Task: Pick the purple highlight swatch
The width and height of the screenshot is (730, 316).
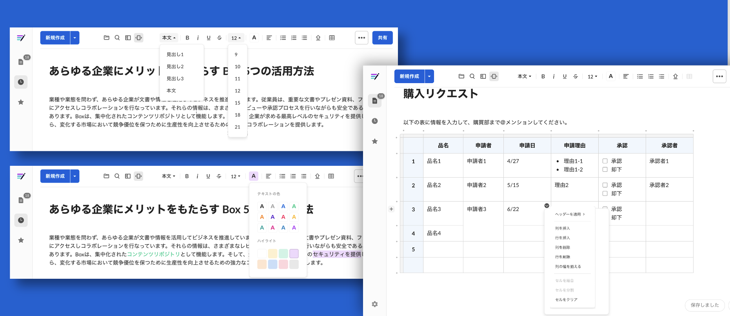Action: (x=294, y=253)
